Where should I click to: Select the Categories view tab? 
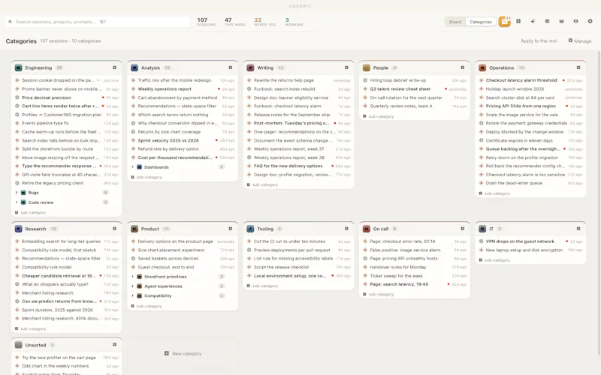point(481,22)
